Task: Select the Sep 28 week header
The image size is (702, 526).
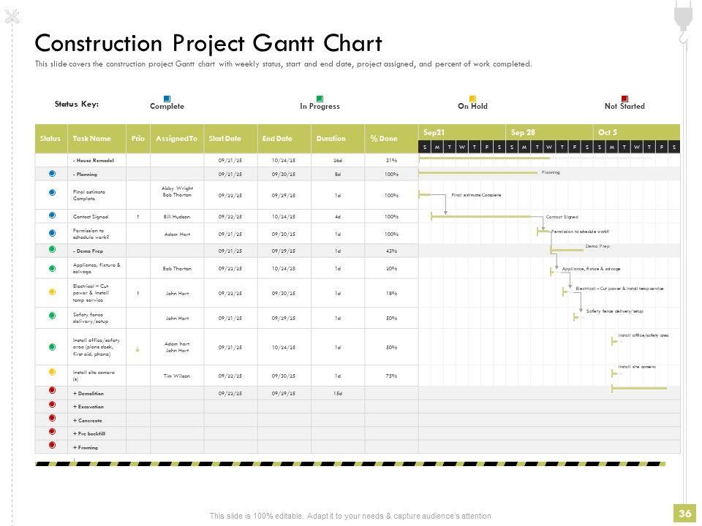Action: pos(549,132)
